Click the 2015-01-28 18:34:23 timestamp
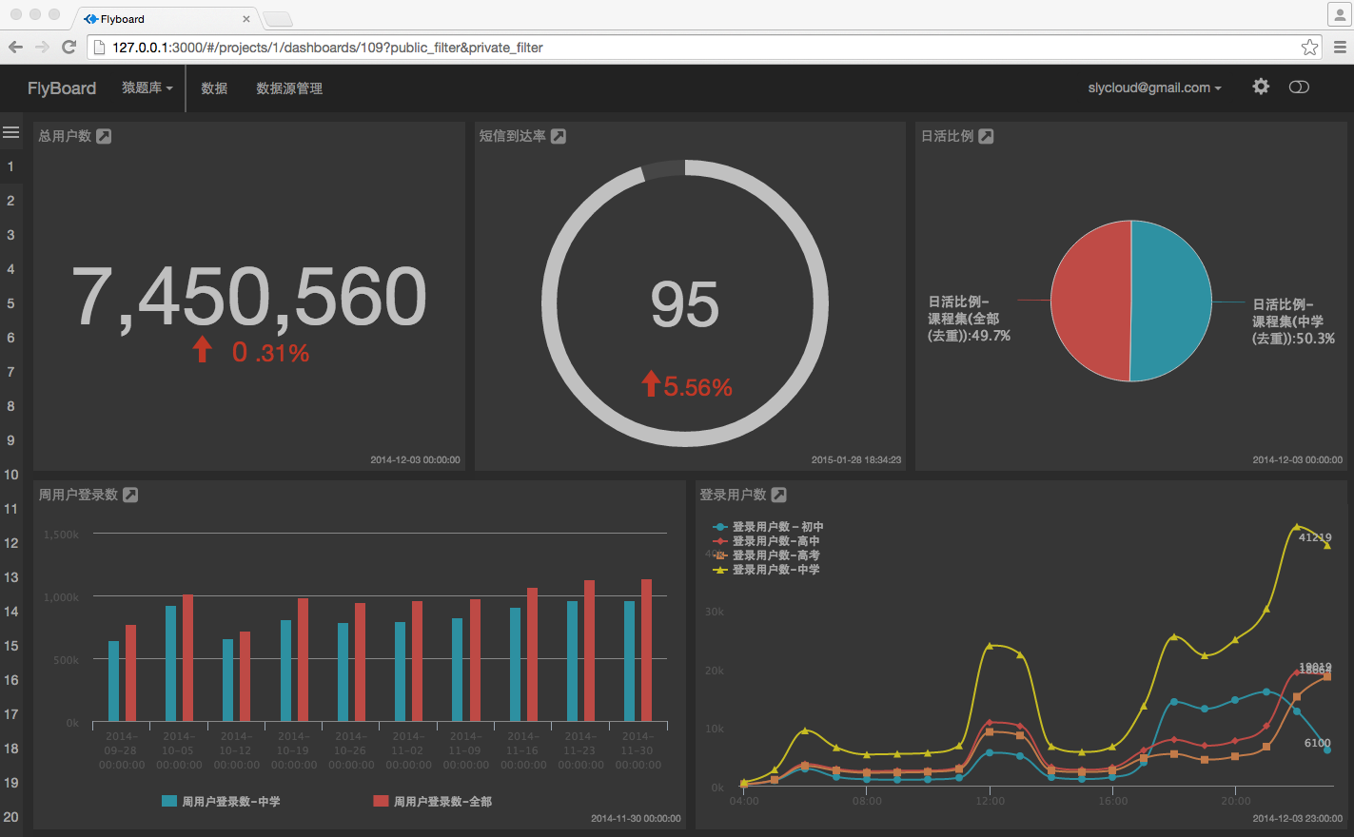The height and width of the screenshot is (837, 1354). coord(856,459)
